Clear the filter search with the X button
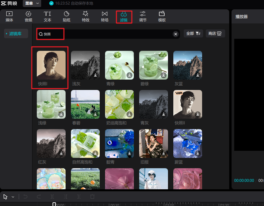264x206 pixels. pos(176,34)
